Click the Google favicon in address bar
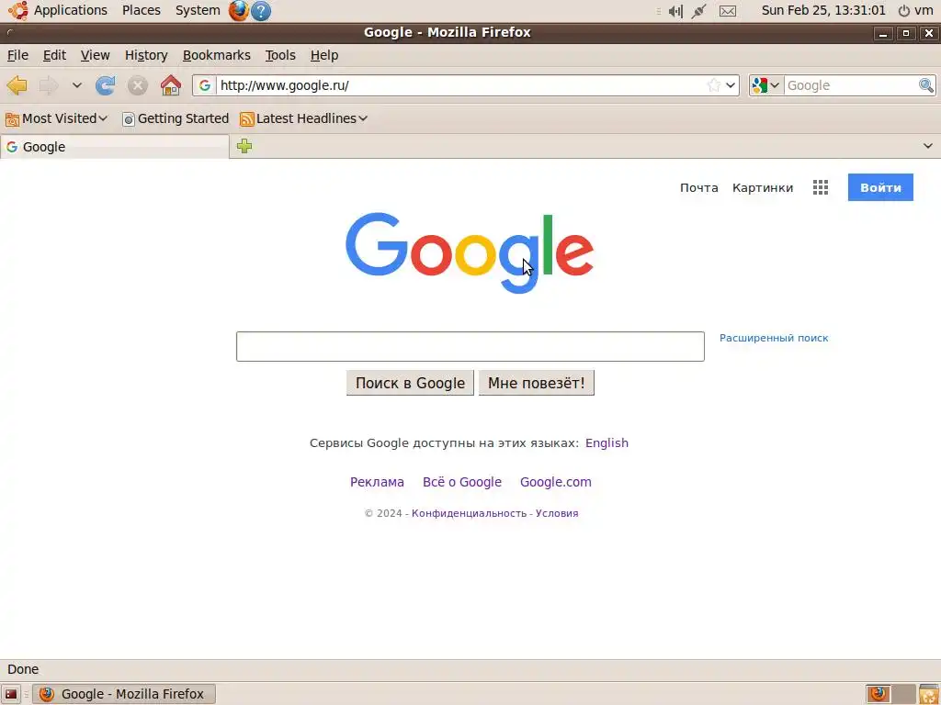The height and width of the screenshot is (705, 941). 205,85
